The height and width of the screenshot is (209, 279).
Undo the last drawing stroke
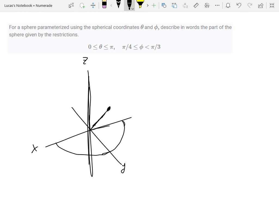coord(239,5)
